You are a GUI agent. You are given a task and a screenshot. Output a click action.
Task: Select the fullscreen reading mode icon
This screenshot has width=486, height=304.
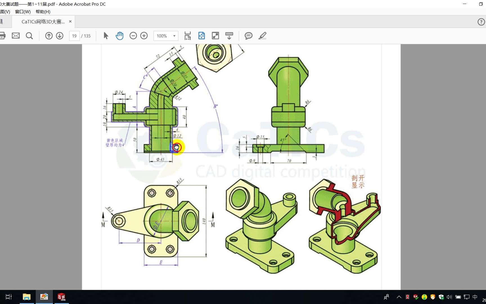click(215, 36)
